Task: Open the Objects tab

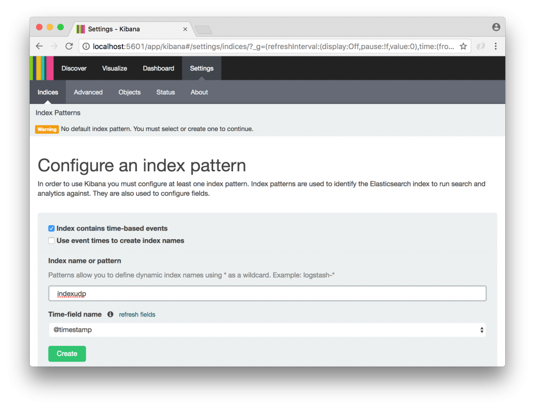Action: coord(130,92)
